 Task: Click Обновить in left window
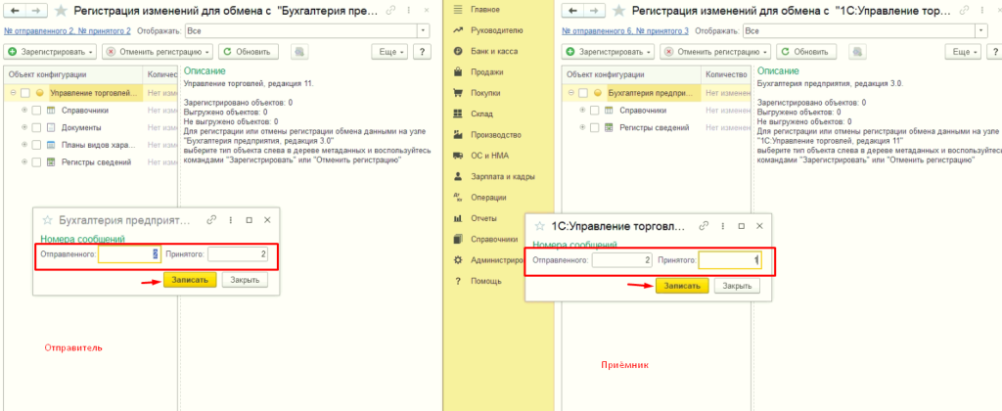click(x=249, y=52)
